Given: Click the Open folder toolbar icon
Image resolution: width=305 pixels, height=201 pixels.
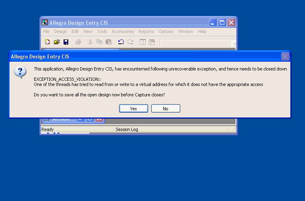Looking at the screenshot, I should (57, 42).
